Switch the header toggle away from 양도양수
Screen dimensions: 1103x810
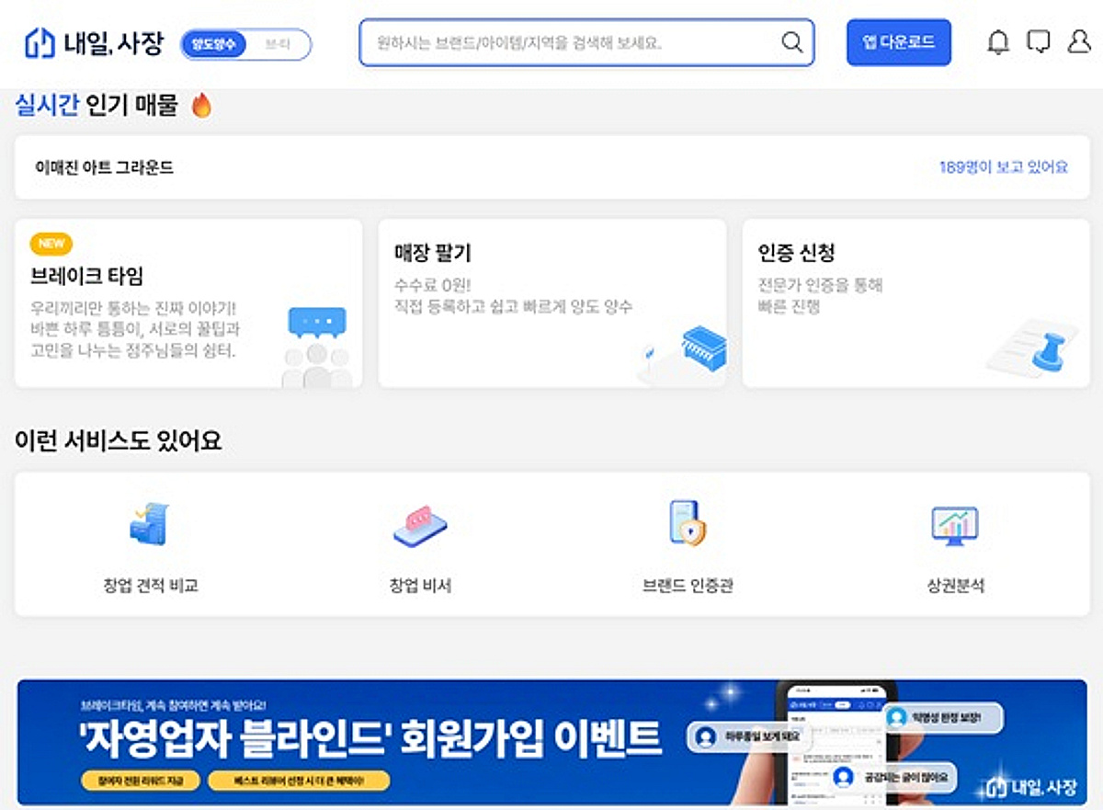point(279,41)
